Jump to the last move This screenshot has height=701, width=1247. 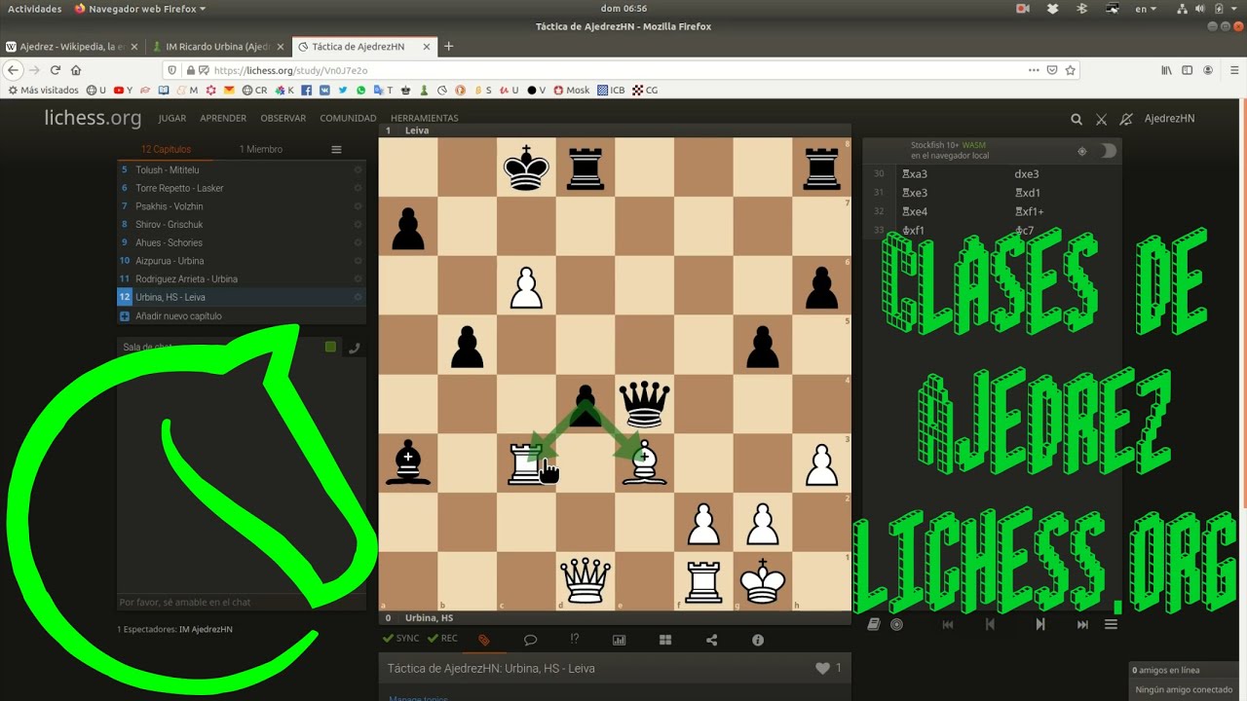[1082, 624]
